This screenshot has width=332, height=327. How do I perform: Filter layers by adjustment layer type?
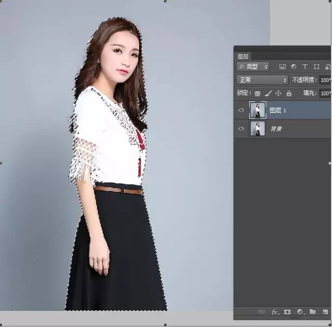tap(294, 67)
